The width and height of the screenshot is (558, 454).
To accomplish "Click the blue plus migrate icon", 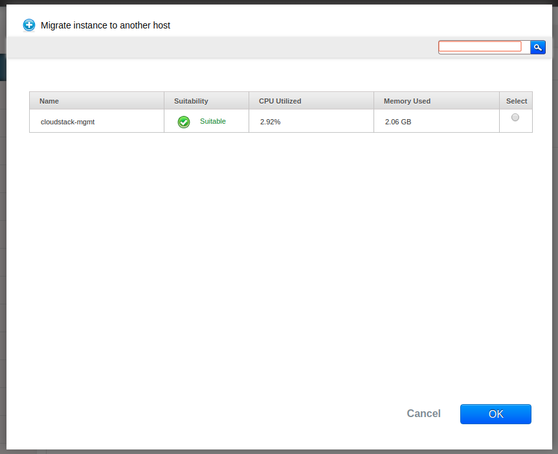I will coord(29,25).
